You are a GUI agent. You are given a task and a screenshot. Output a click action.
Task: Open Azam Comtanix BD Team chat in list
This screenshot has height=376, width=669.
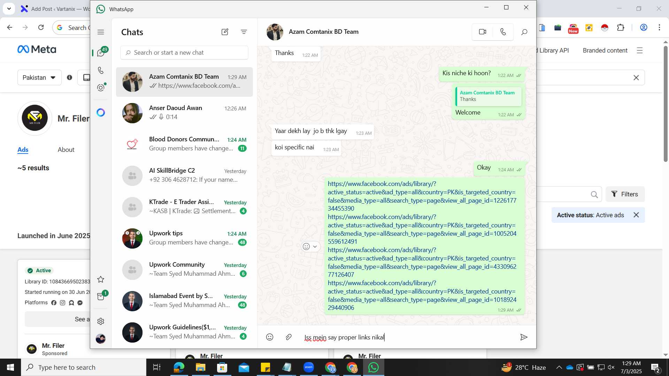(184, 82)
